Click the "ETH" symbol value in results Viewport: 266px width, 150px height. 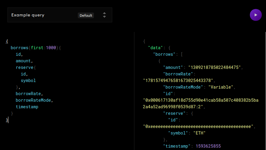[x=200, y=133]
